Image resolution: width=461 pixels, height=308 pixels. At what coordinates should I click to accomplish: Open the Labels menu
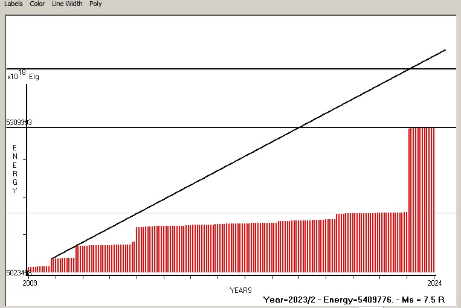tap(13, 4)
